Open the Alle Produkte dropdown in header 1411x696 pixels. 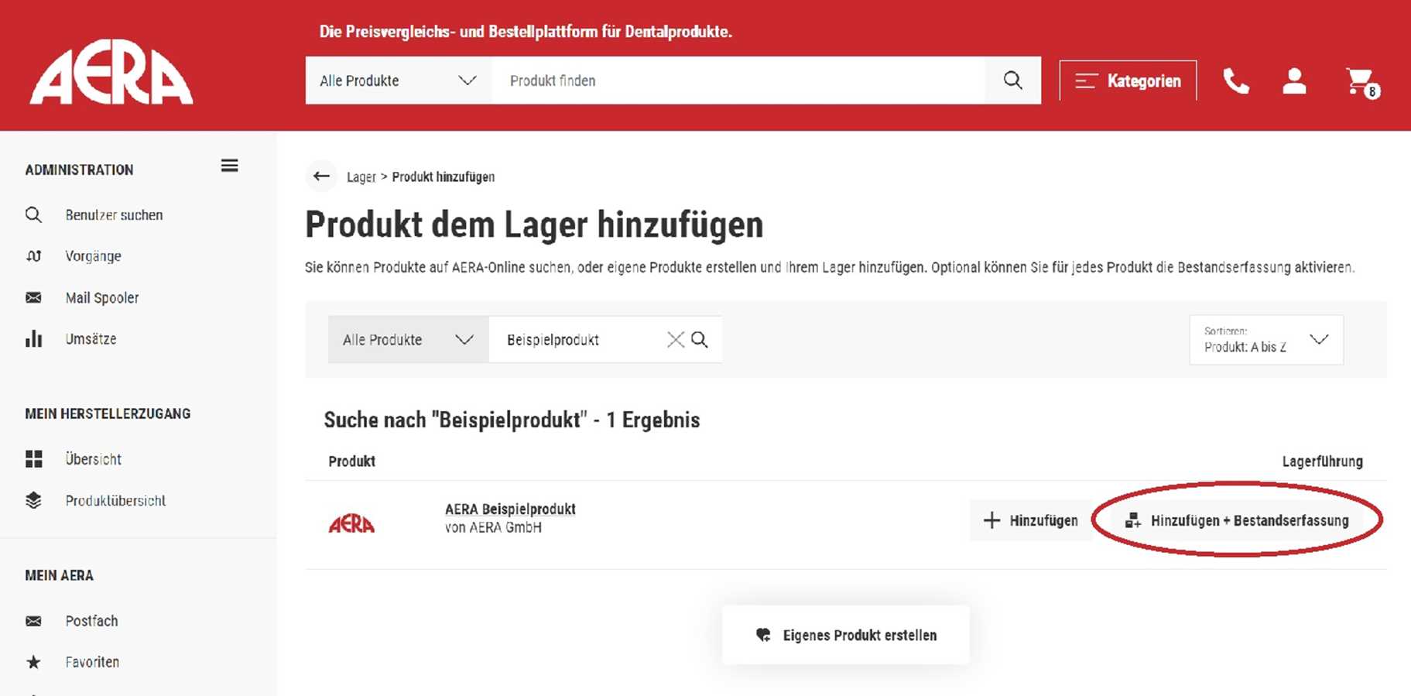398,81
